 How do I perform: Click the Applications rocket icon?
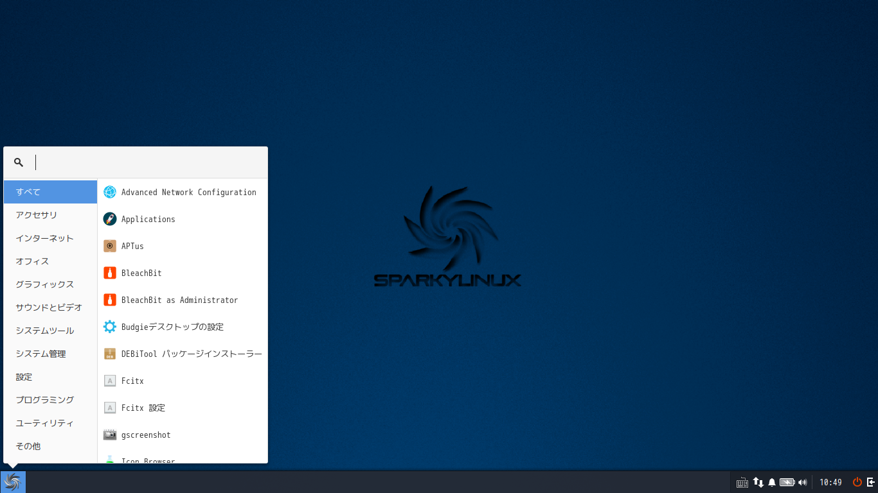(110, 219)
